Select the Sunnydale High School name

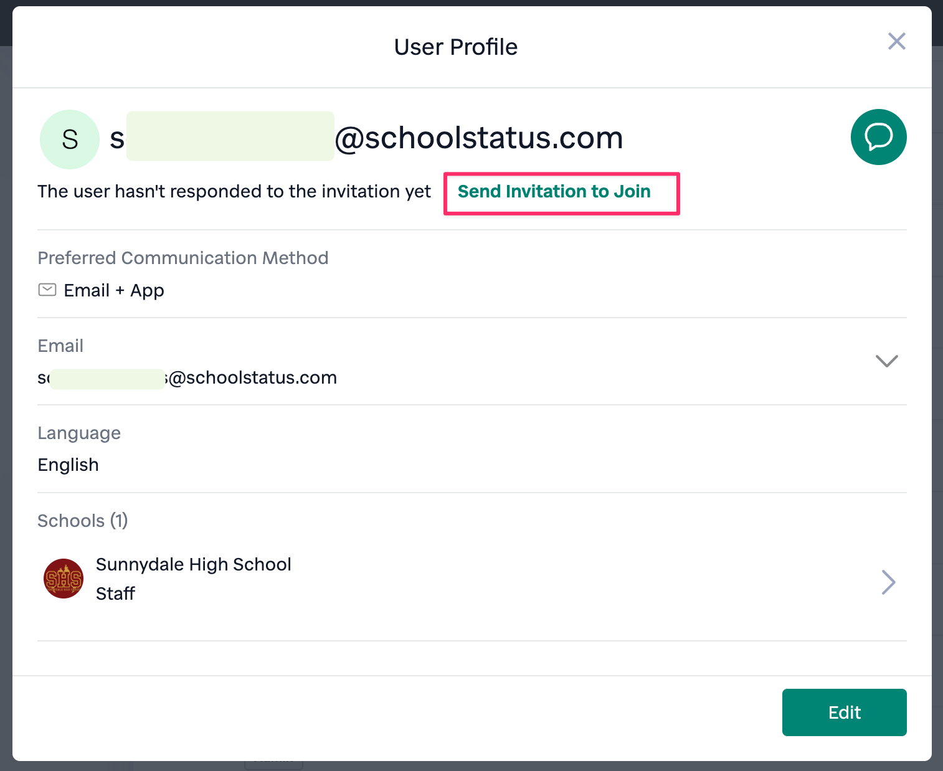click(x=194, y=564)
